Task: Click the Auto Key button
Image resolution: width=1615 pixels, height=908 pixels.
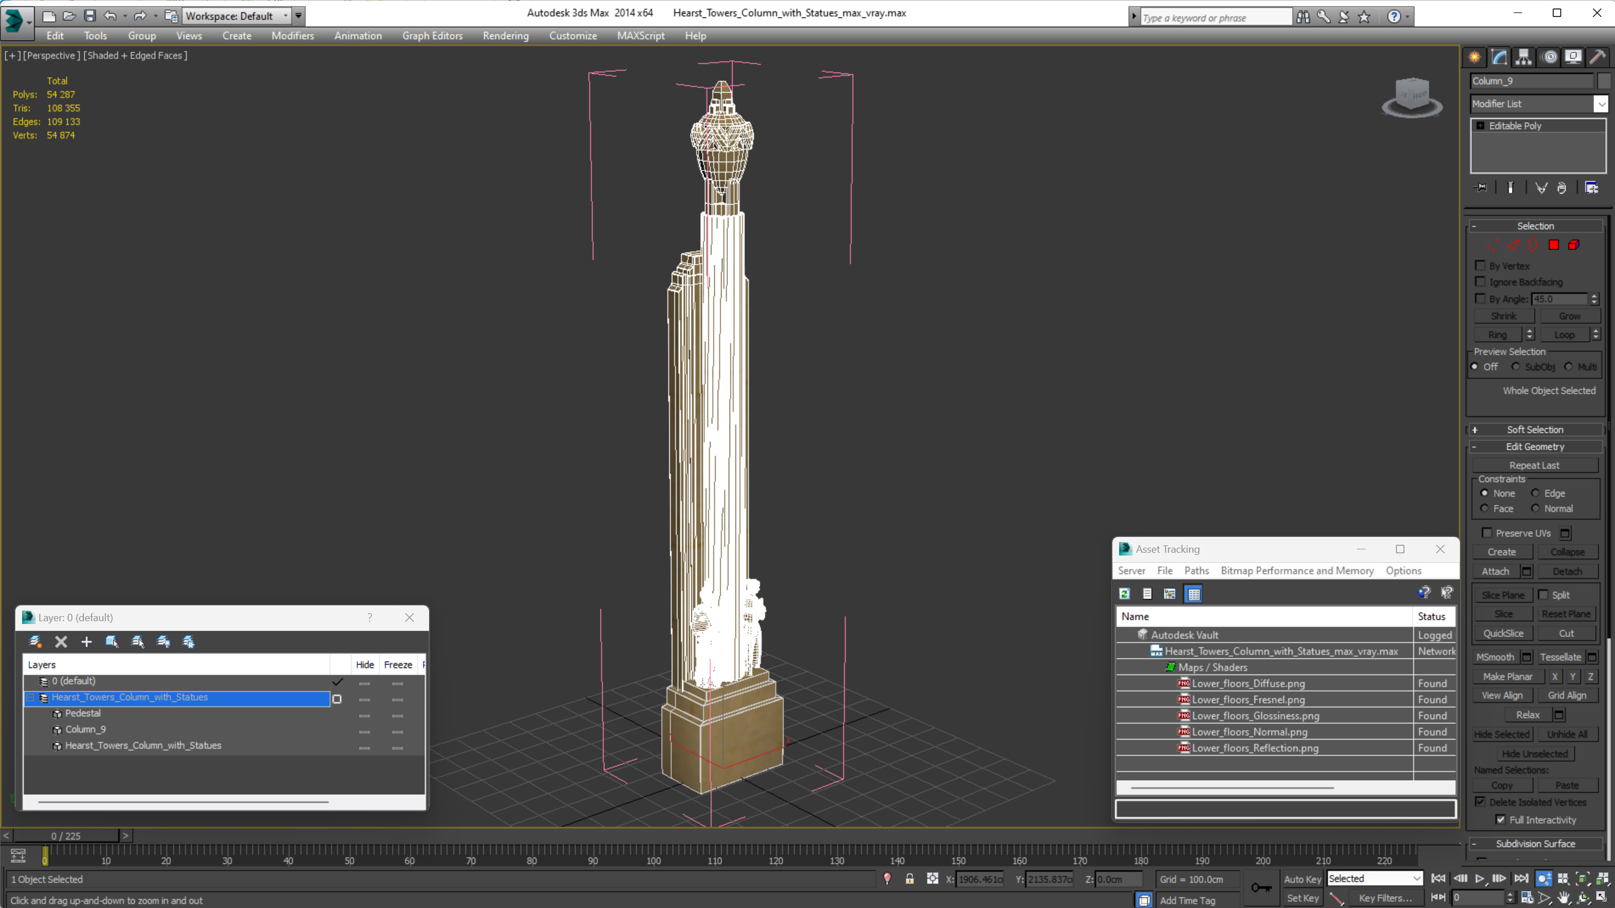Action: pos(1301,879)
